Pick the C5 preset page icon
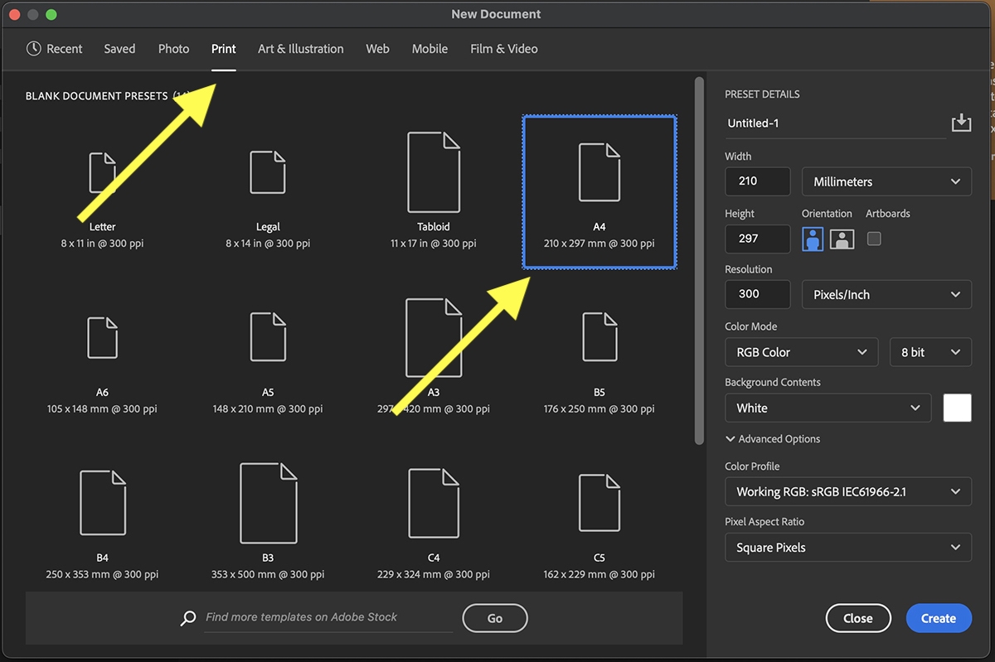This screenshot has width=995, height=662. 599,503
